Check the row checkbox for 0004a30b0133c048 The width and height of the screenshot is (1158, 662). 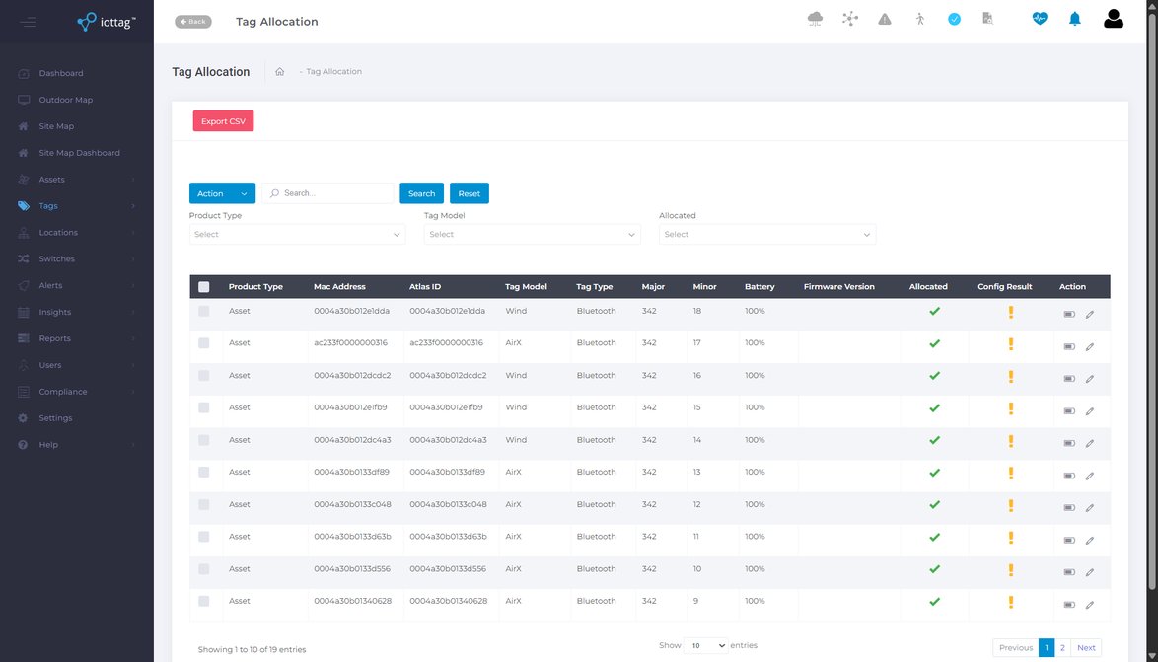click(204, 504)
